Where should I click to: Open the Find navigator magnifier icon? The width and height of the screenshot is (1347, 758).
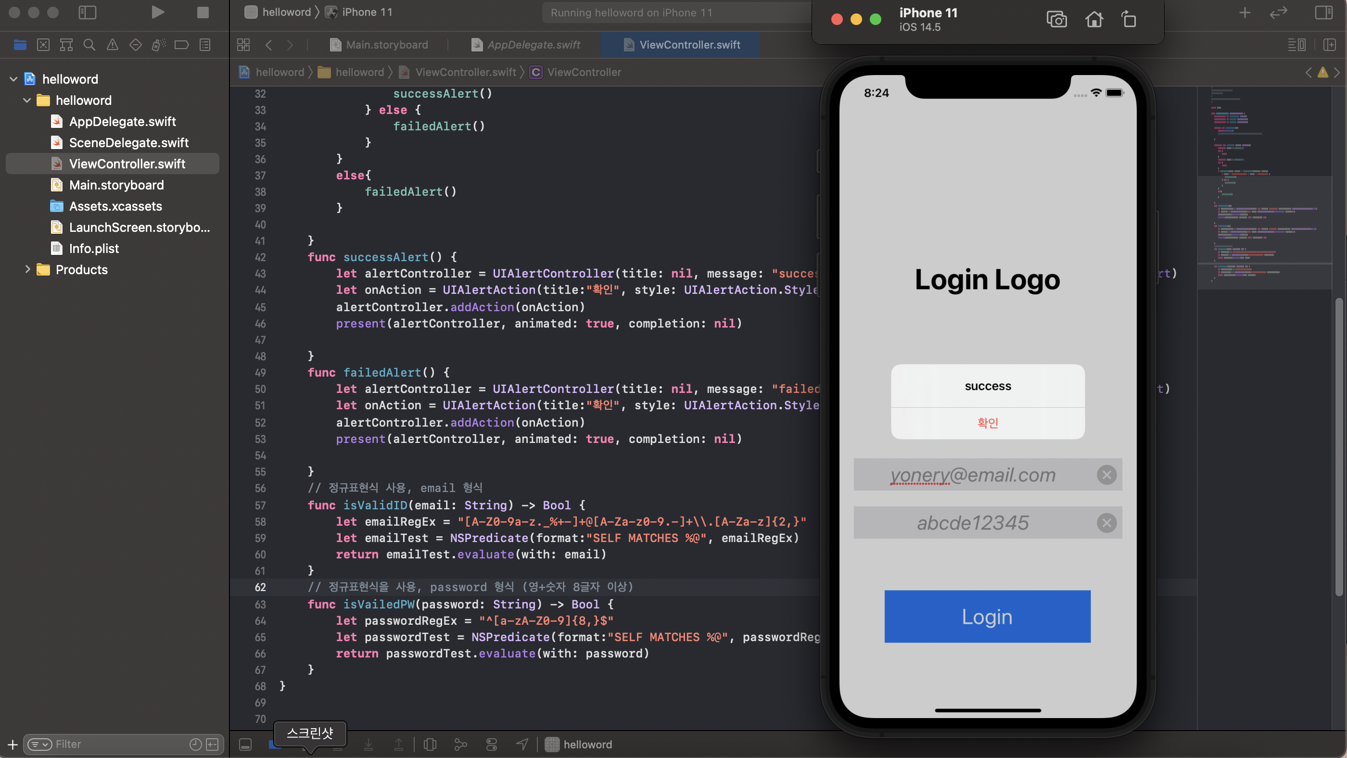(x=89, y=45)
